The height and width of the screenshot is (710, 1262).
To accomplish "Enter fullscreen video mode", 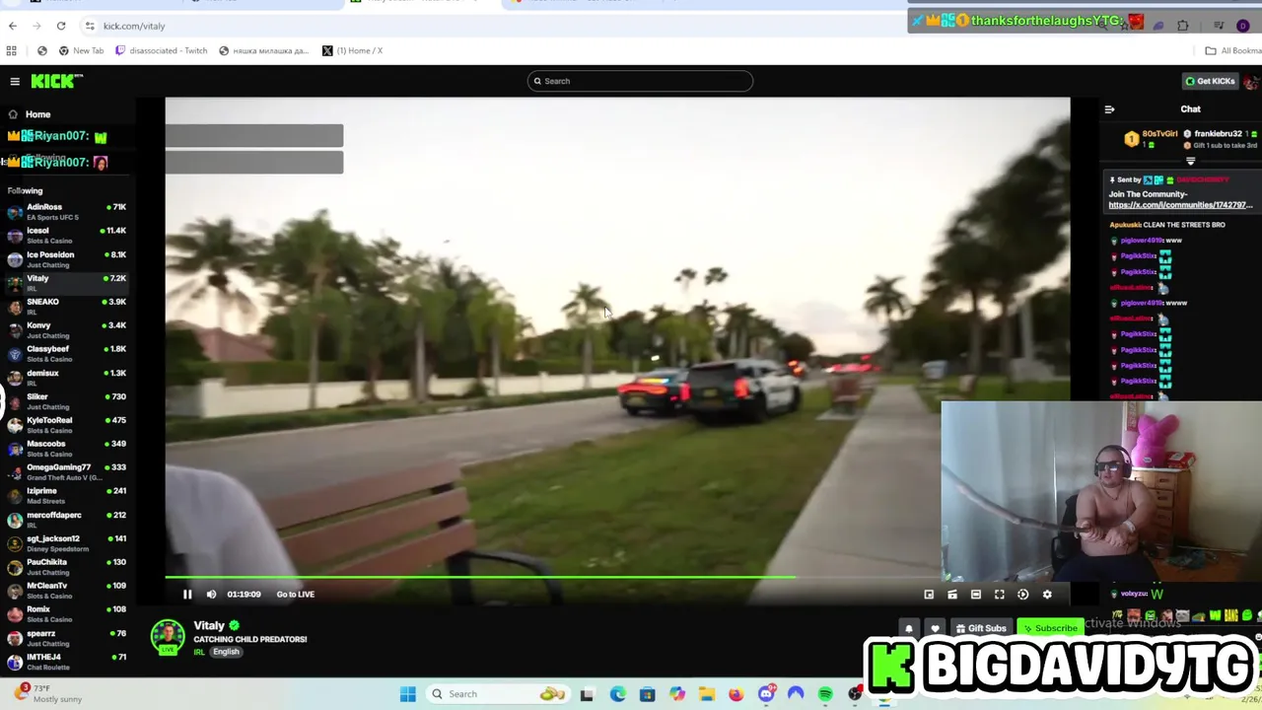I will 1000,595.
